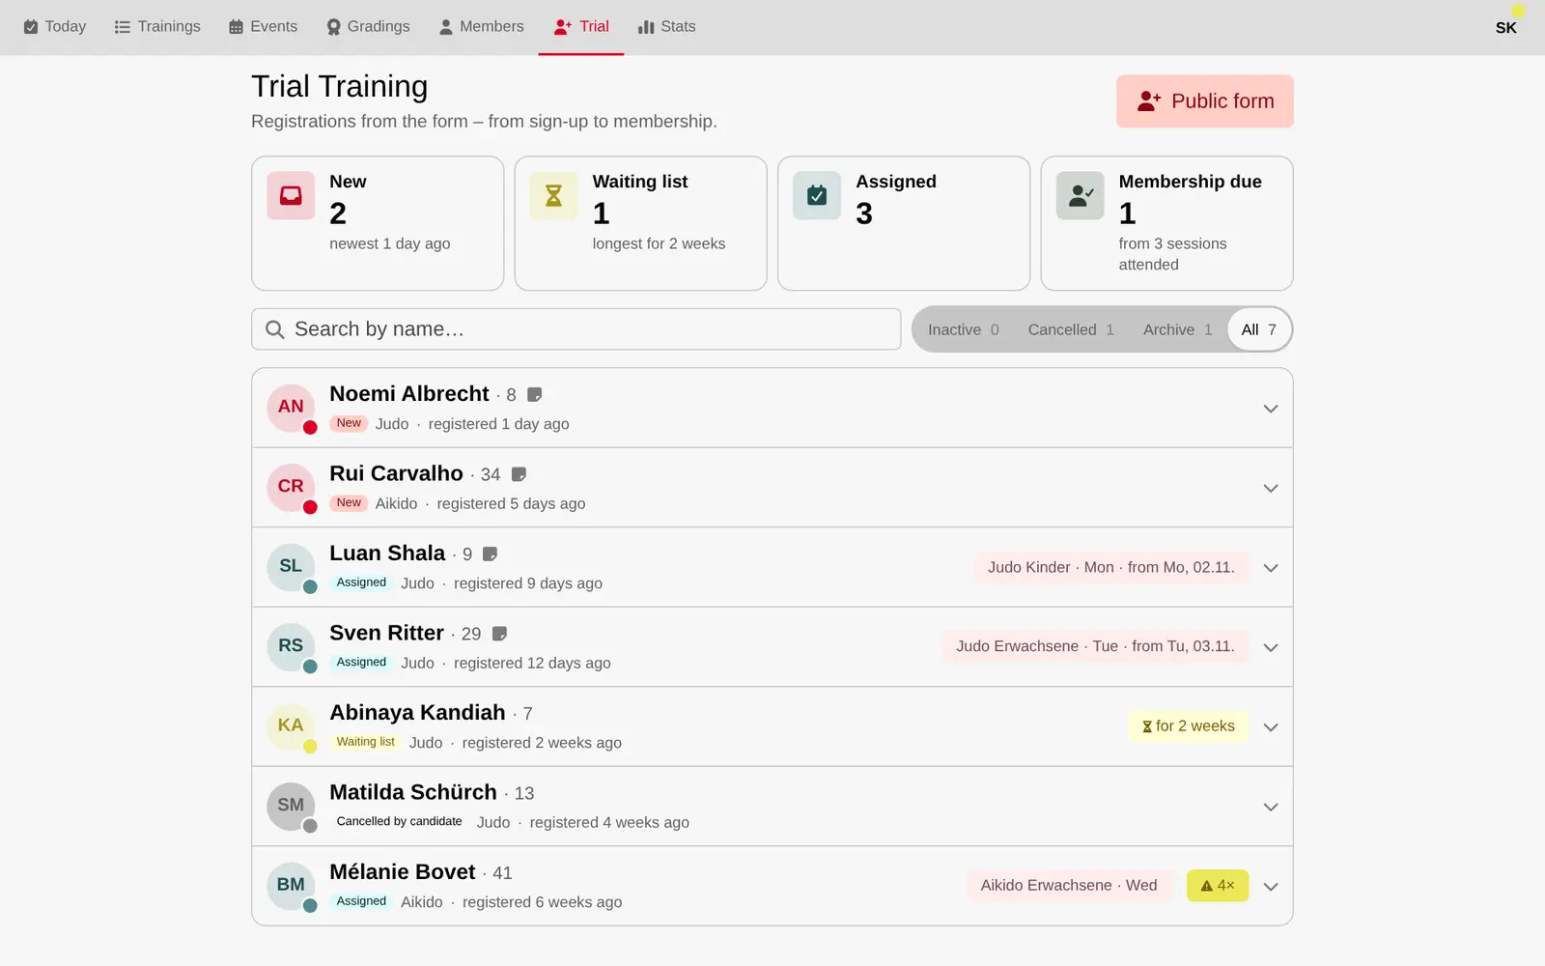This screenshot has width=1545, height=966.
Task: Click the CR avatar of Rui Carvalho
Action: 291,487
